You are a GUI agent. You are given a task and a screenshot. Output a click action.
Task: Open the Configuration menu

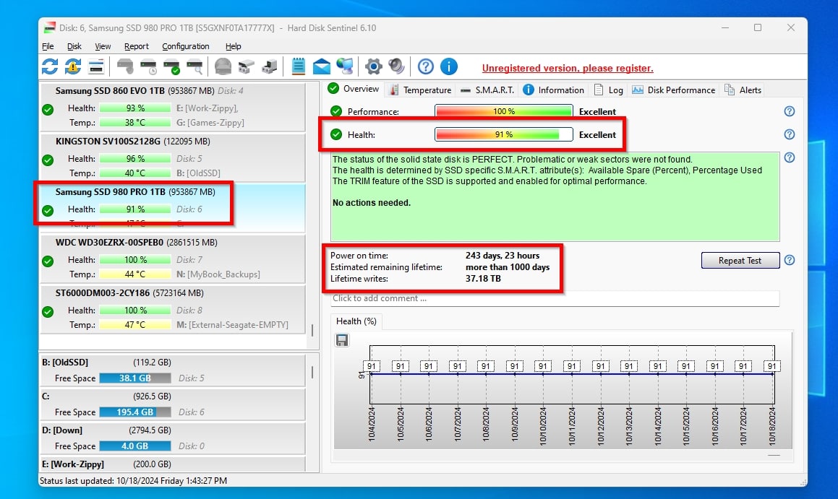185,46
